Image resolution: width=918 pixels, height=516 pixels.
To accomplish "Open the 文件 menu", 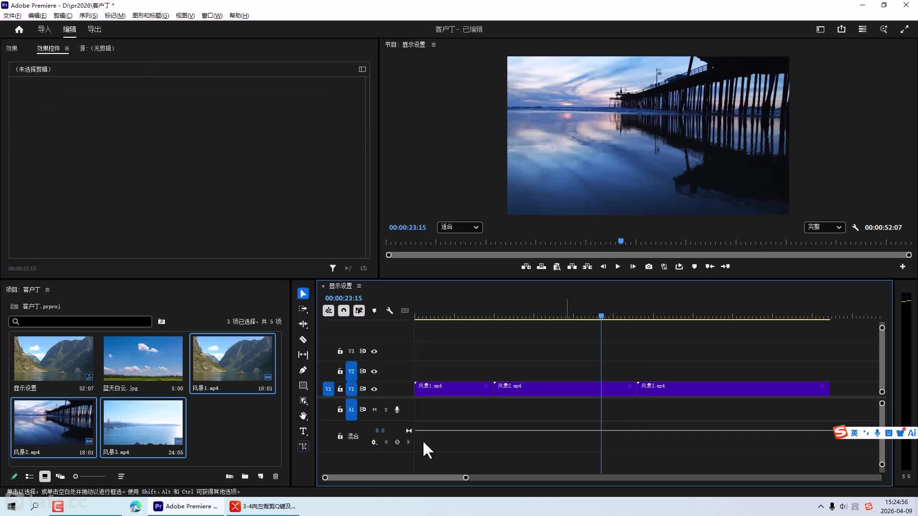I will click(12, 15).
